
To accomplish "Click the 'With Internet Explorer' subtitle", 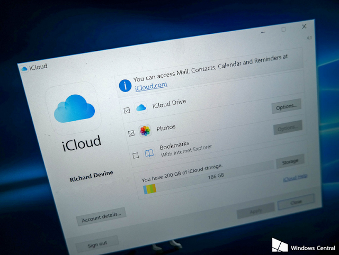I will tap(186, 150).
